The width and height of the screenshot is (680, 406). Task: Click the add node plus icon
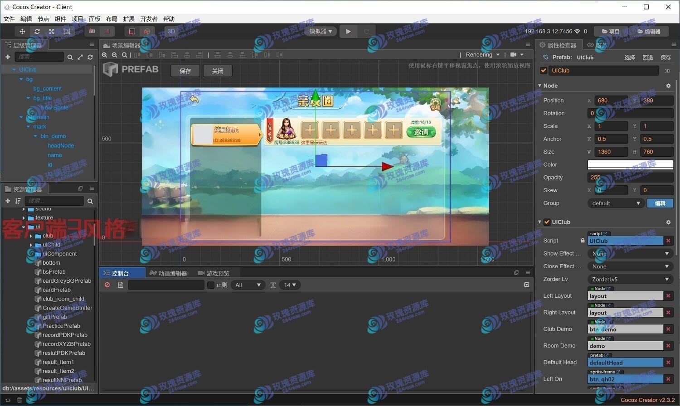click(x=8, y=57)
